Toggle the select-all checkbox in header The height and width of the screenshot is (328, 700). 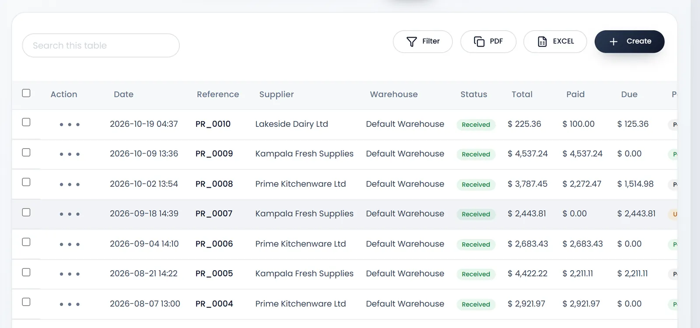coord(26,93)
